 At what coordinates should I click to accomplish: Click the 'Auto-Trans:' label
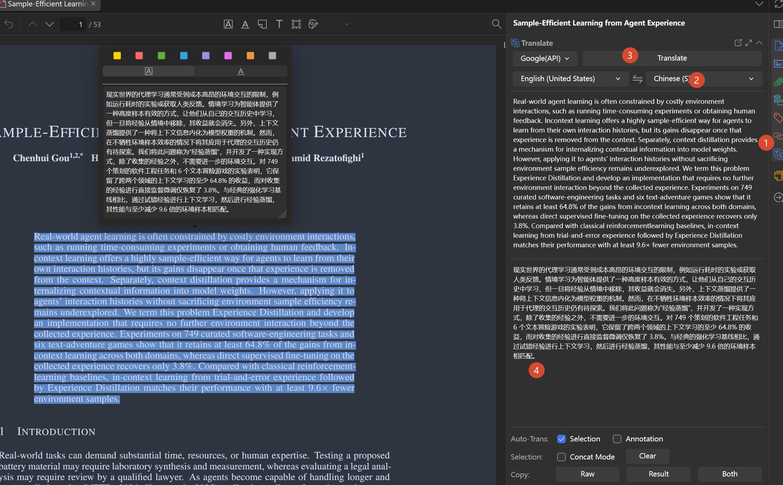tap(530, 439)
